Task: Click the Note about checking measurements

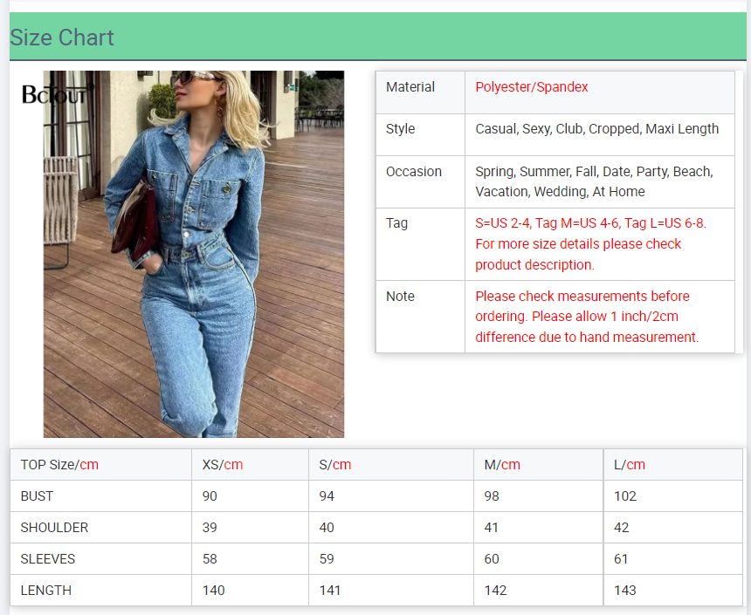Action: point(587,317)
